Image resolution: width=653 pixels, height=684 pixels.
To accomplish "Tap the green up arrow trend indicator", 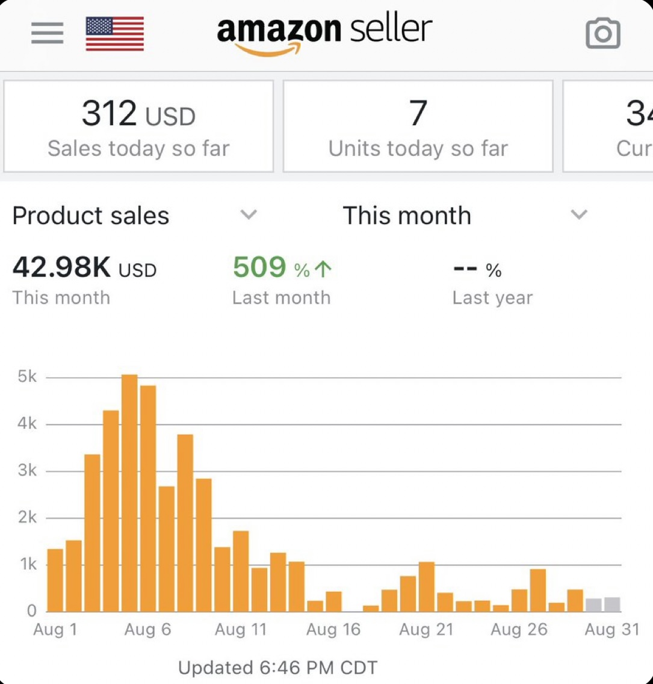I will click(x=323, y=269).
